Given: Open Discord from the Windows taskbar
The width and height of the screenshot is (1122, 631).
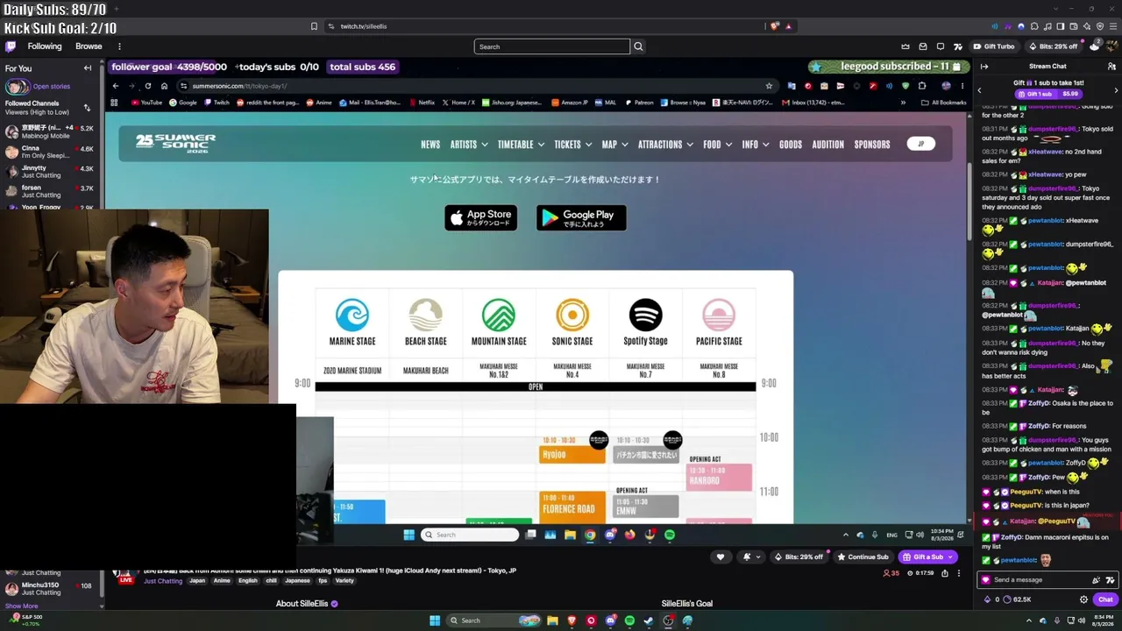Looking at the screenshot, I should coord(610,620).
